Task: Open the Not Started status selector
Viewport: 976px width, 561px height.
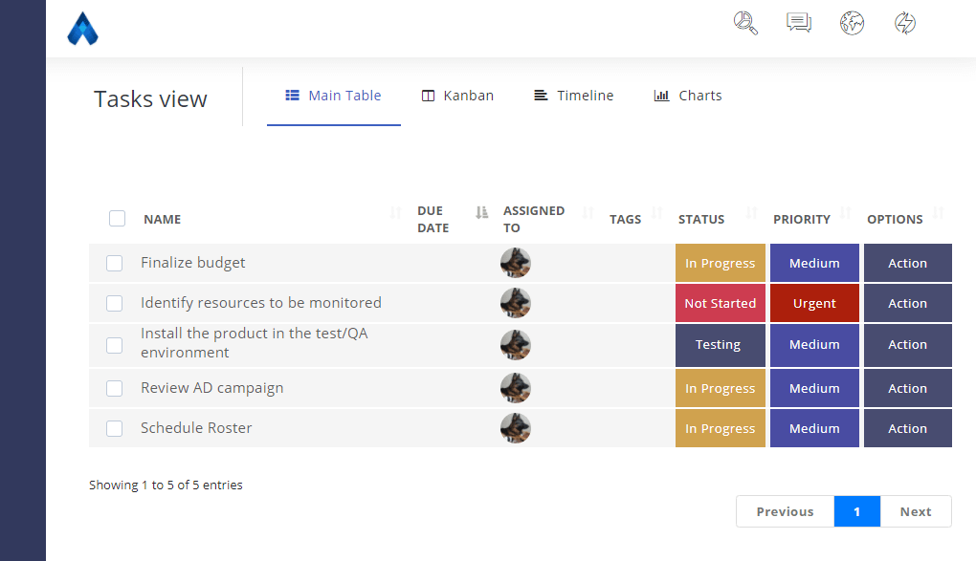Action: pos(720,303)
